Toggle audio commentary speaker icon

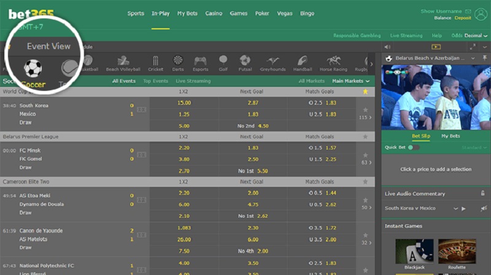point(484,208)
